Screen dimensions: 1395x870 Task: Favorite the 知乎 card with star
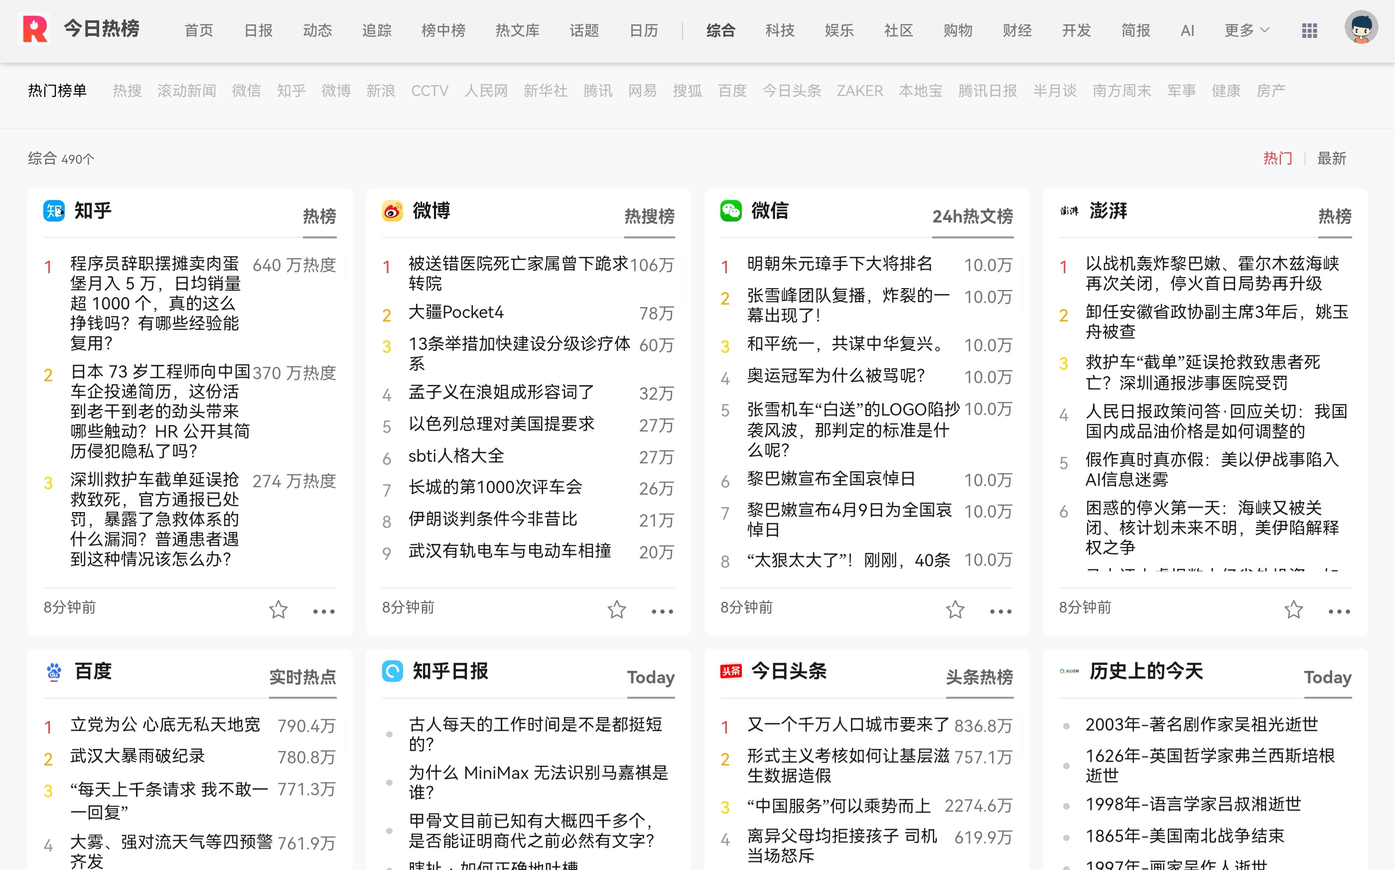click(278, 609)
